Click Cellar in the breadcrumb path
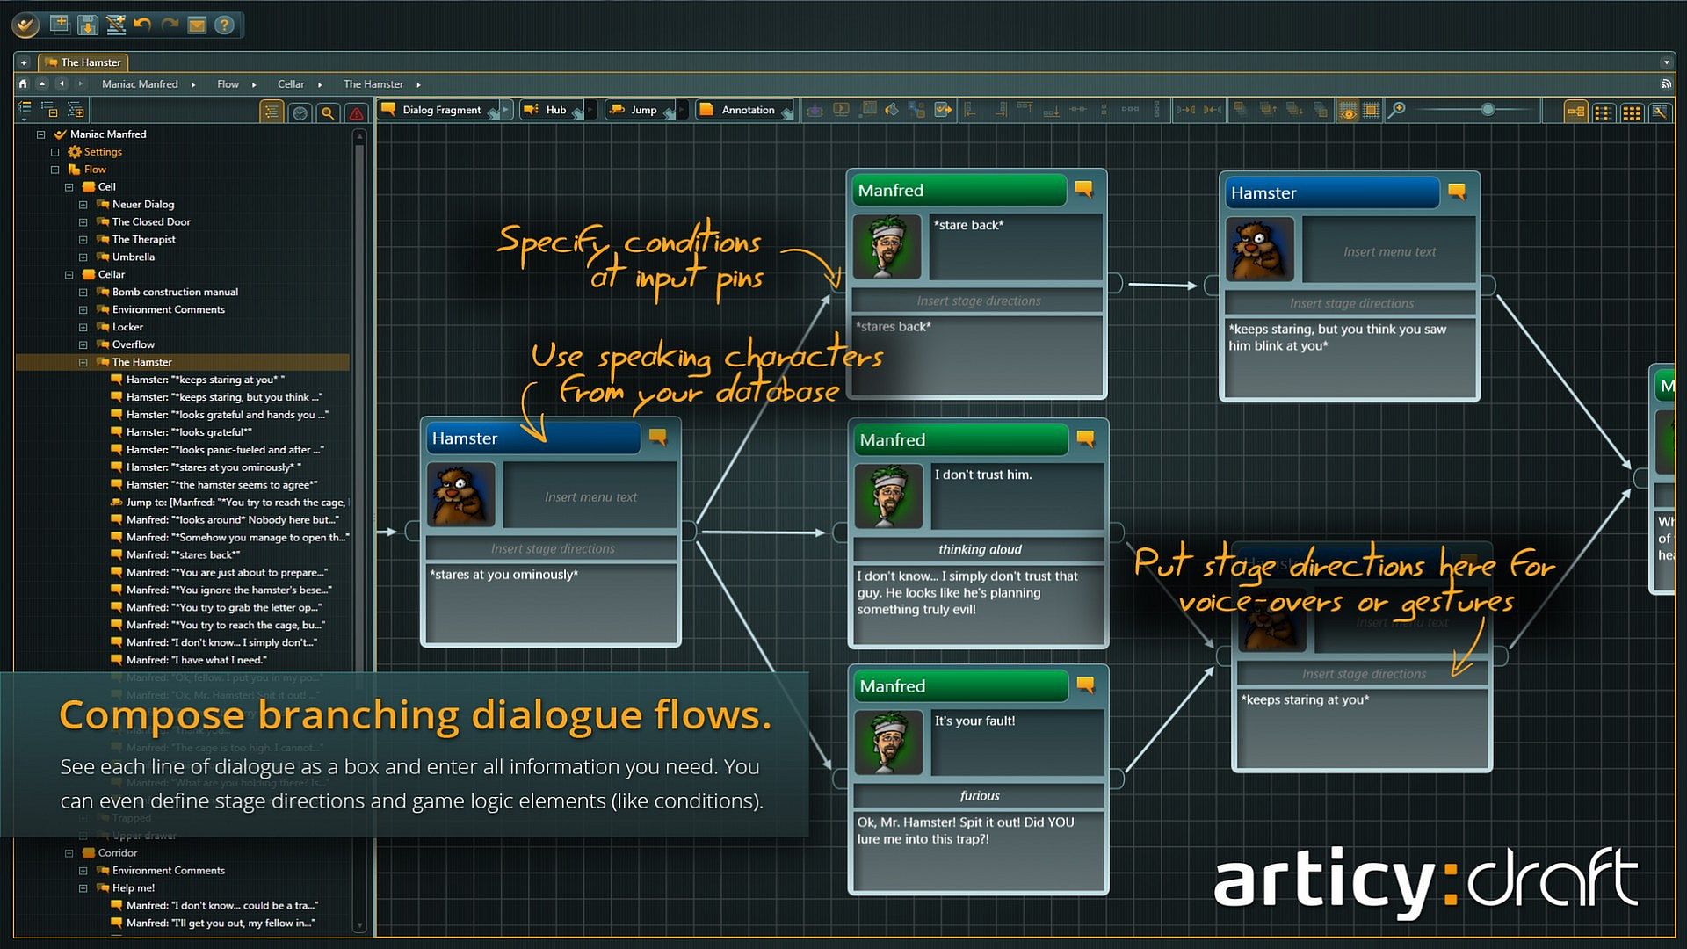The height and width of the screenshot is (949, 1687). (x=291, y=84)
